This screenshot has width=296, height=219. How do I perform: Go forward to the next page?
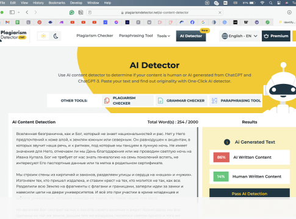pyautogui.click(x=35, y=12)
